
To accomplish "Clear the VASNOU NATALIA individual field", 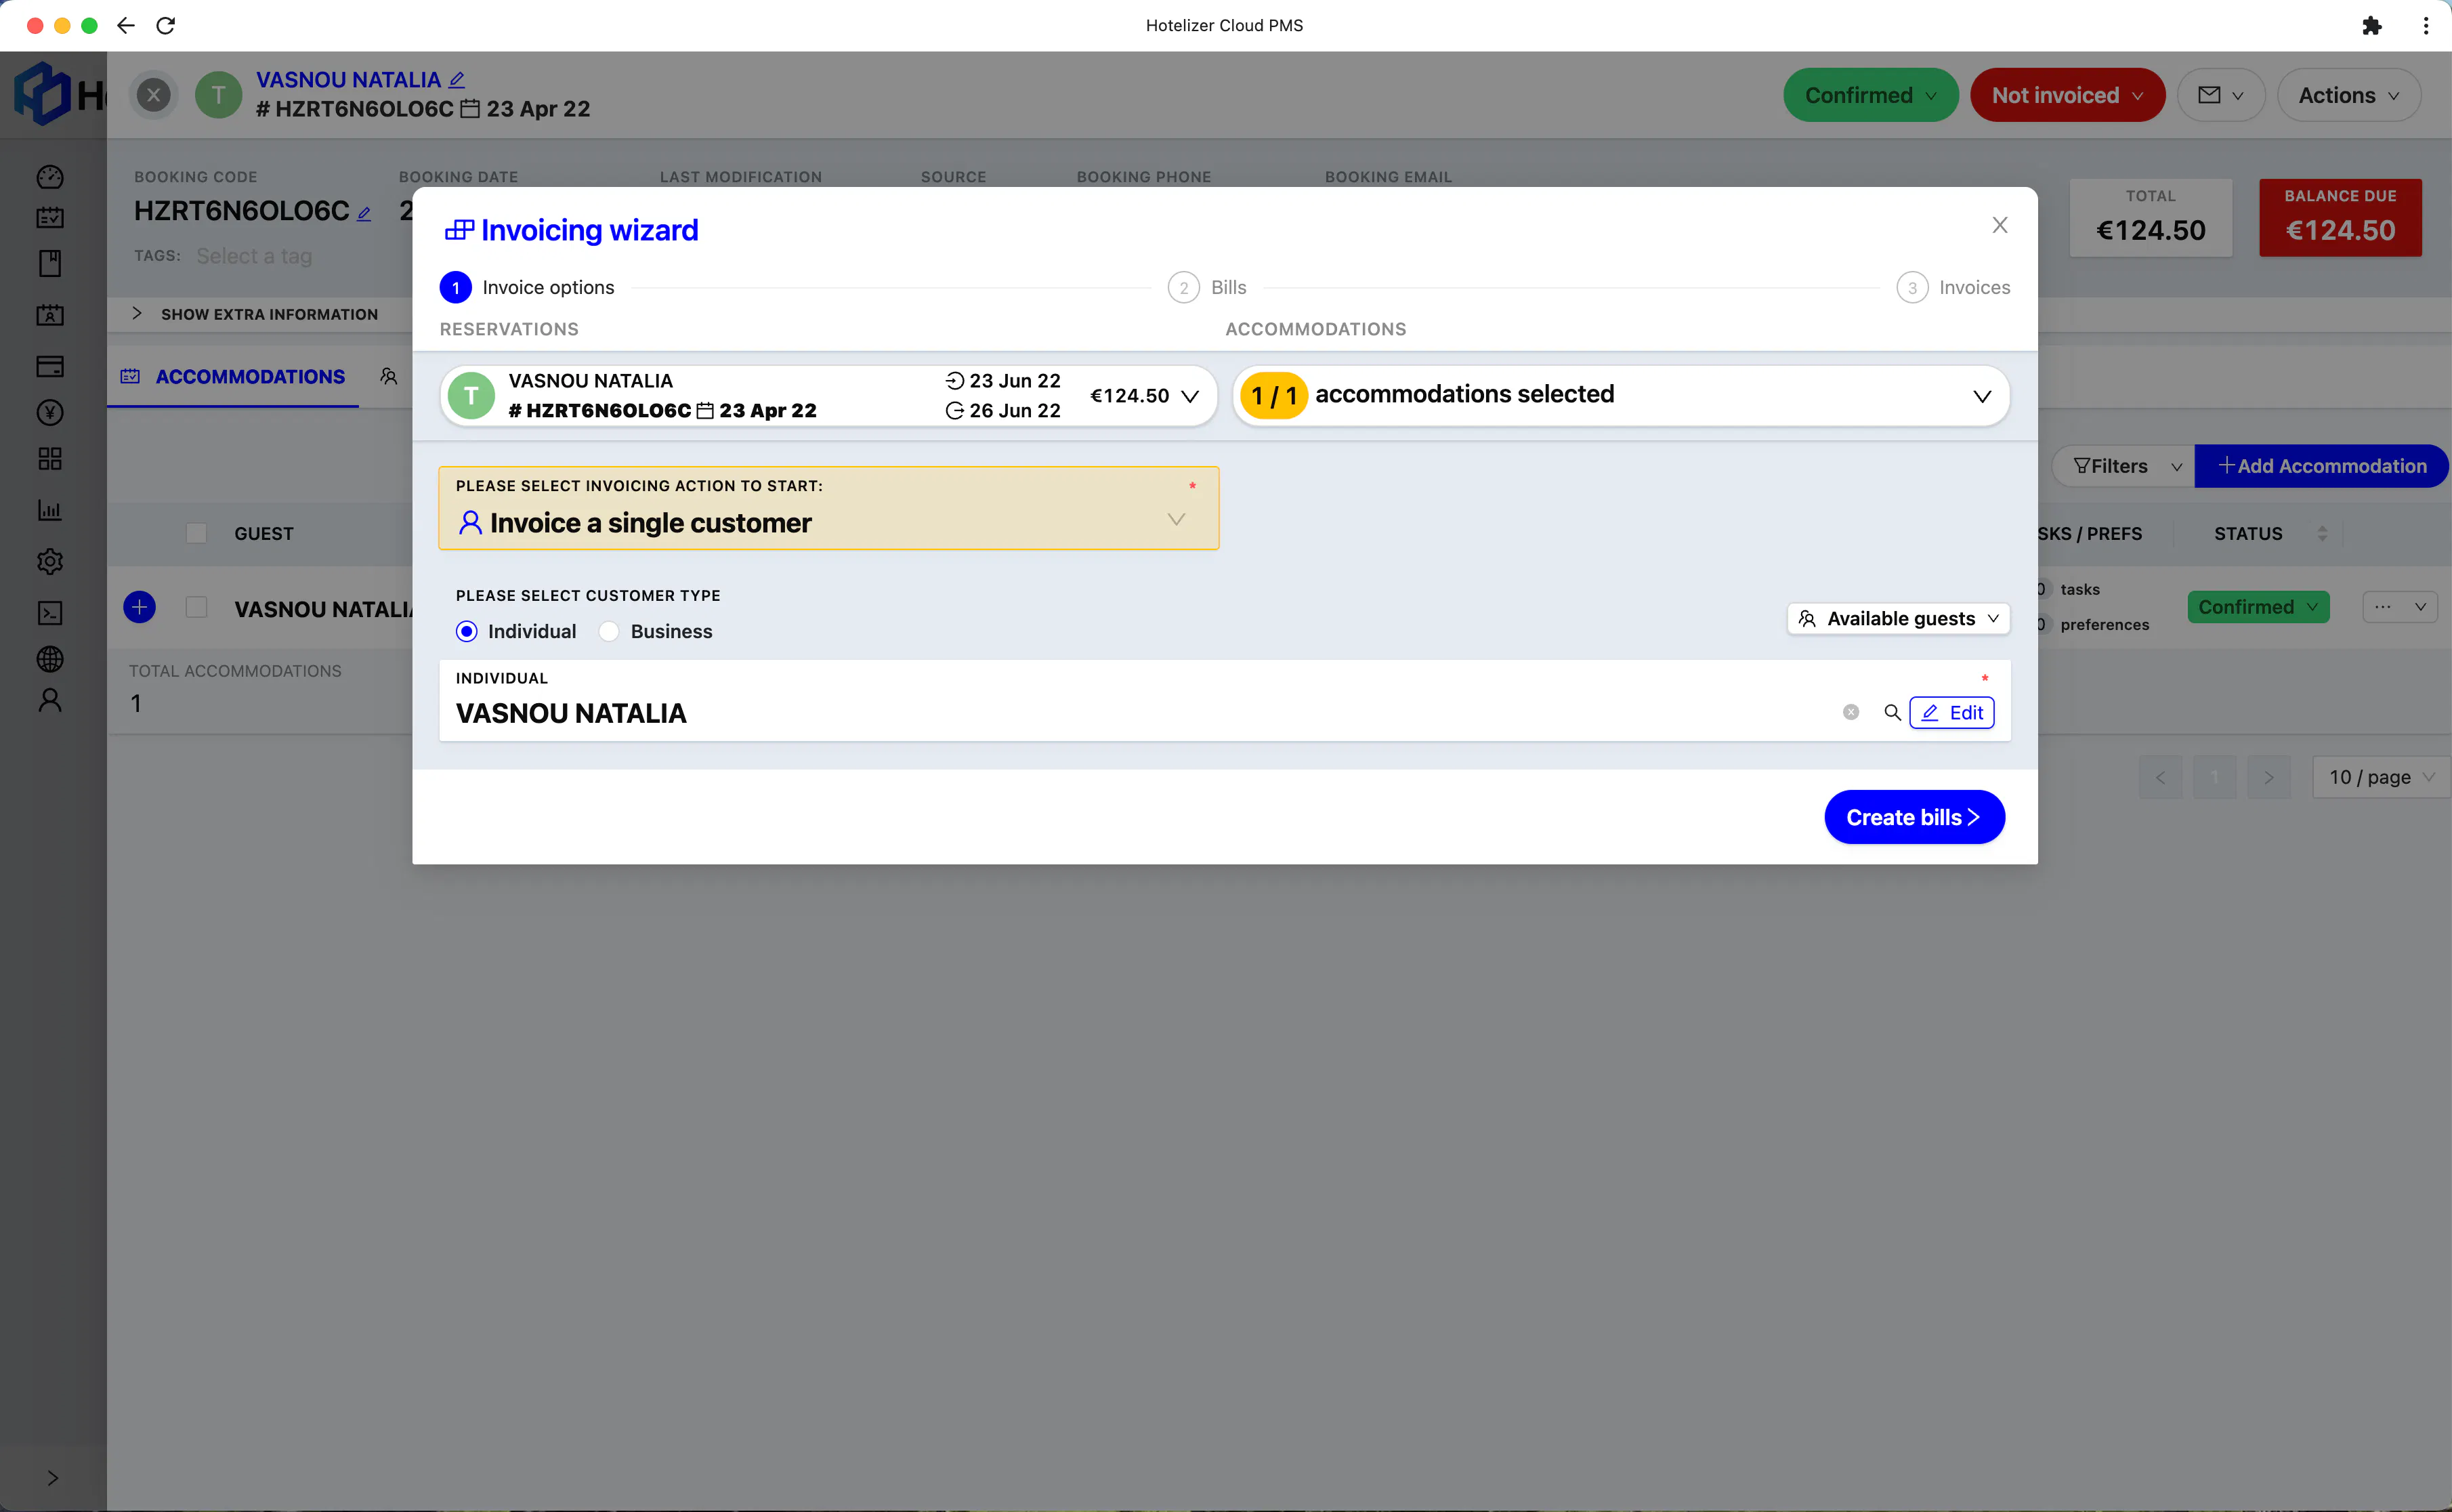I will click(1851, 713).
